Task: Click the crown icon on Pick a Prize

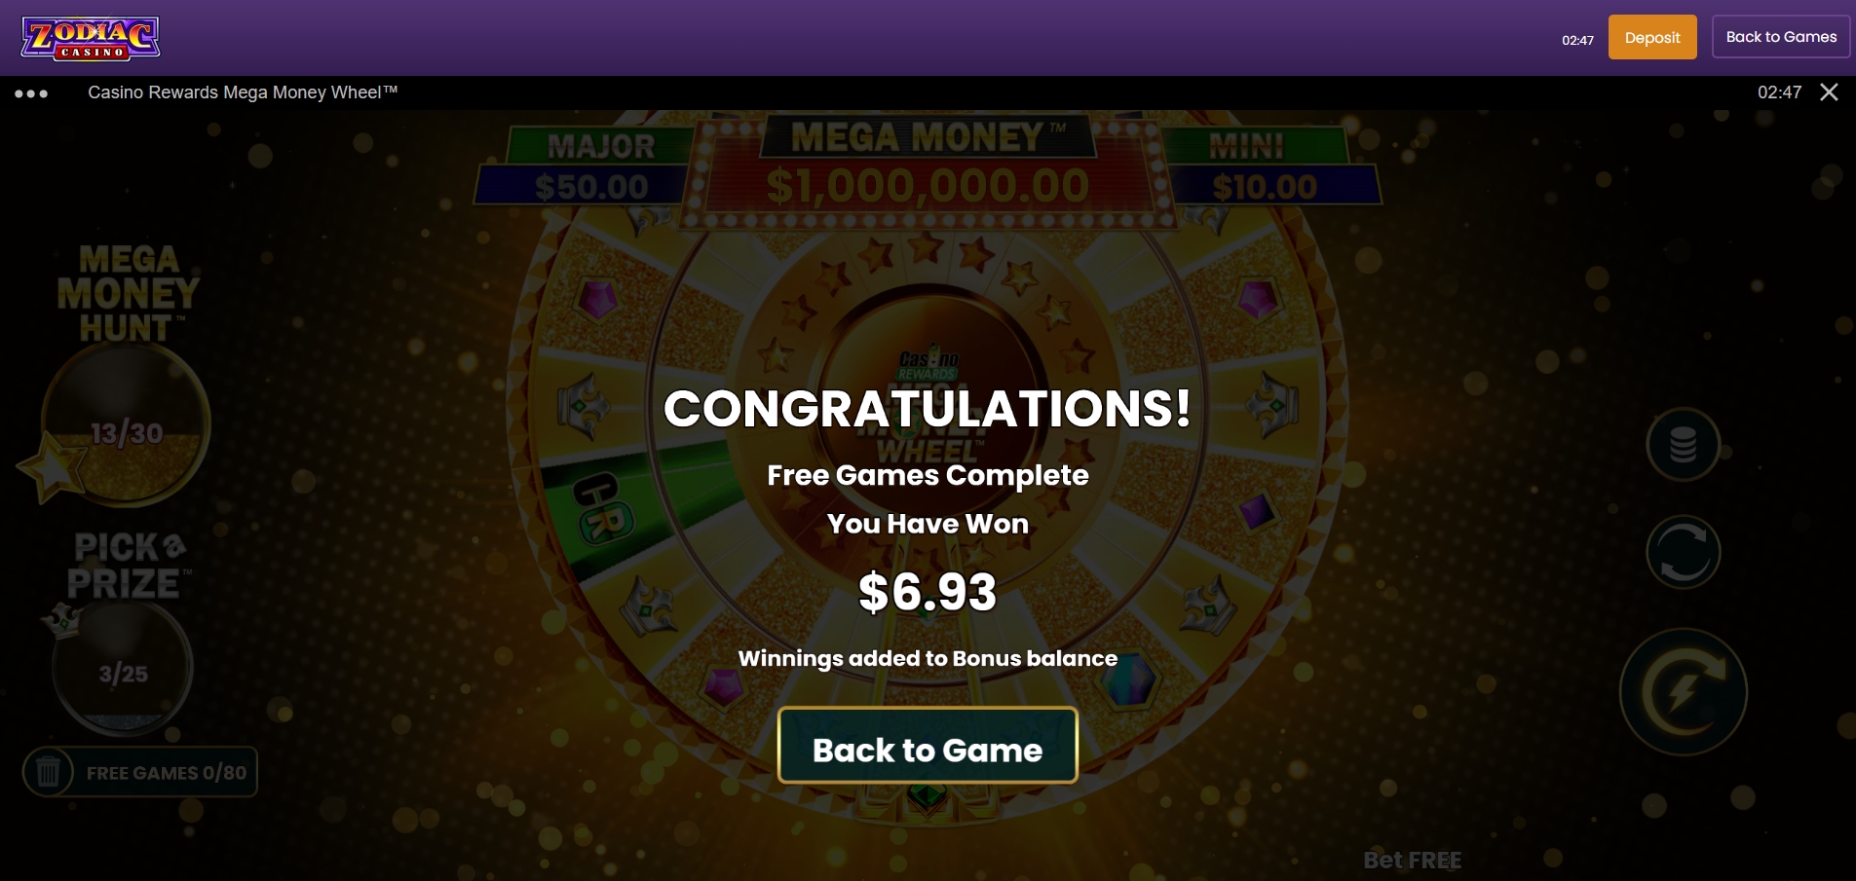Action: [x=61, y=620]
